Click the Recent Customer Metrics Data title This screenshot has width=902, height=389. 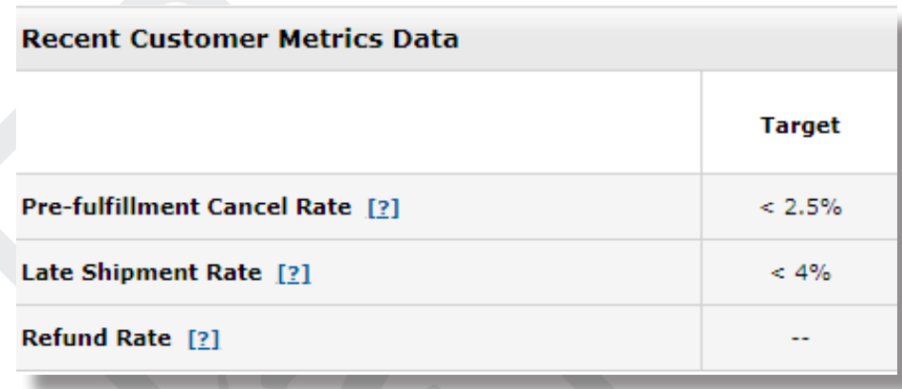(x=240, y=39)
